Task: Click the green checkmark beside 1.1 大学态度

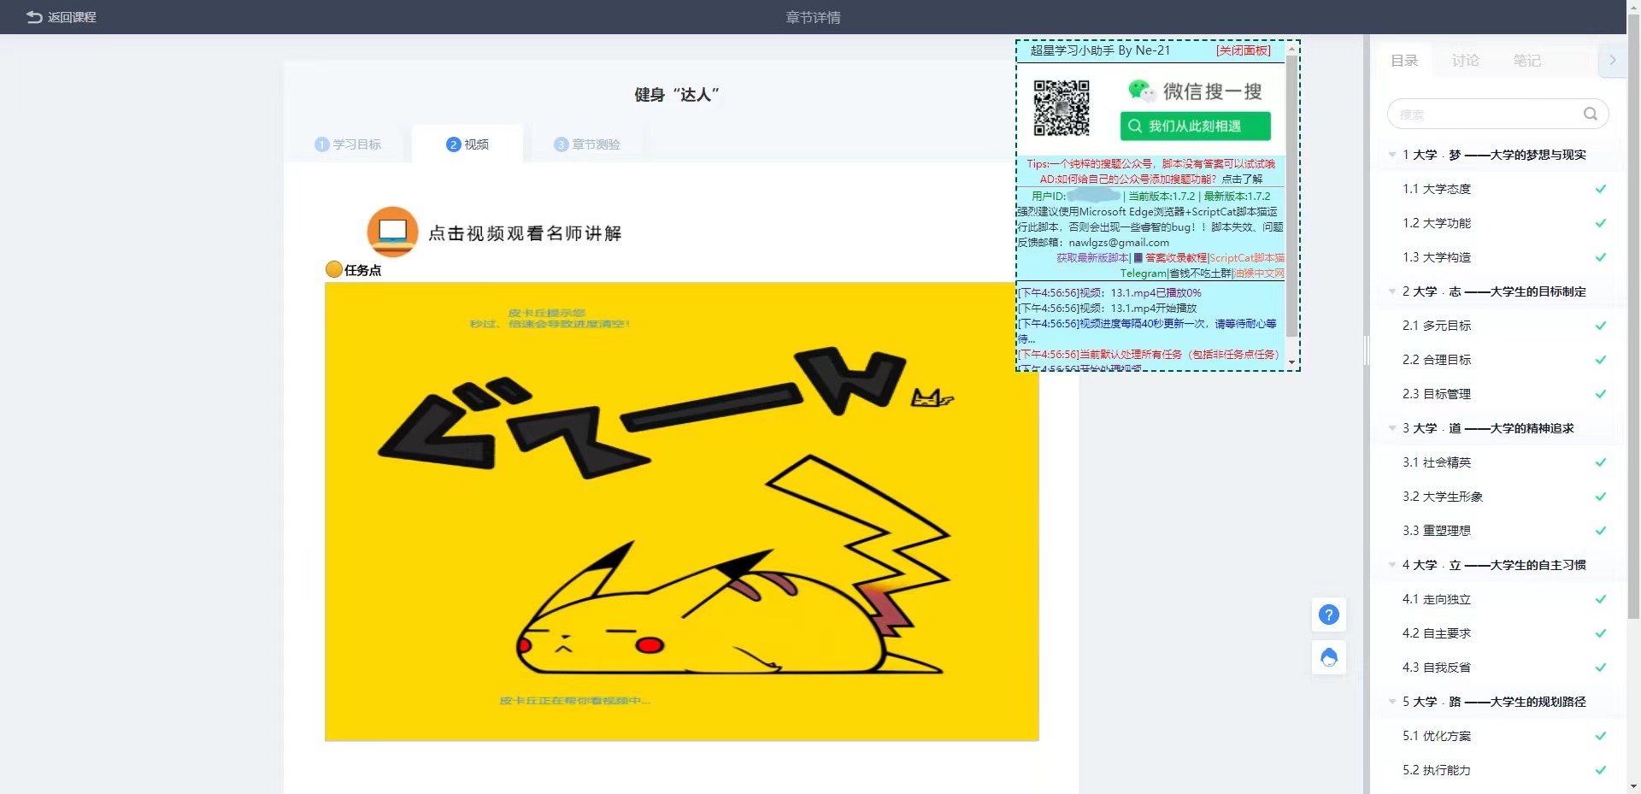Action: point(1600,189)
